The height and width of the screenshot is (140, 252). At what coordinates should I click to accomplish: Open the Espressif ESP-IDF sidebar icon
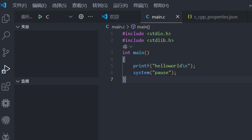click(6, 120)
